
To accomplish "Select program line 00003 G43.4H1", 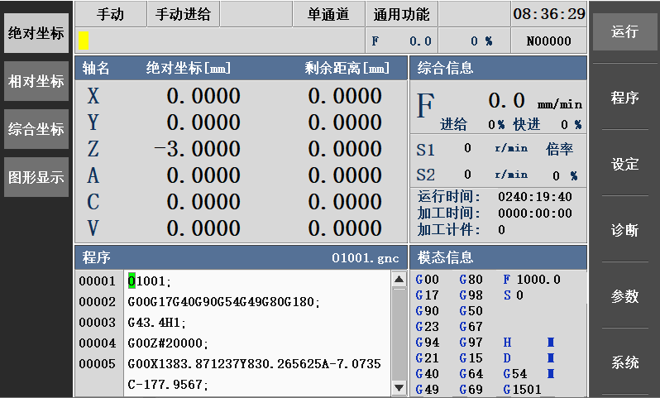I will pos(157,322).
